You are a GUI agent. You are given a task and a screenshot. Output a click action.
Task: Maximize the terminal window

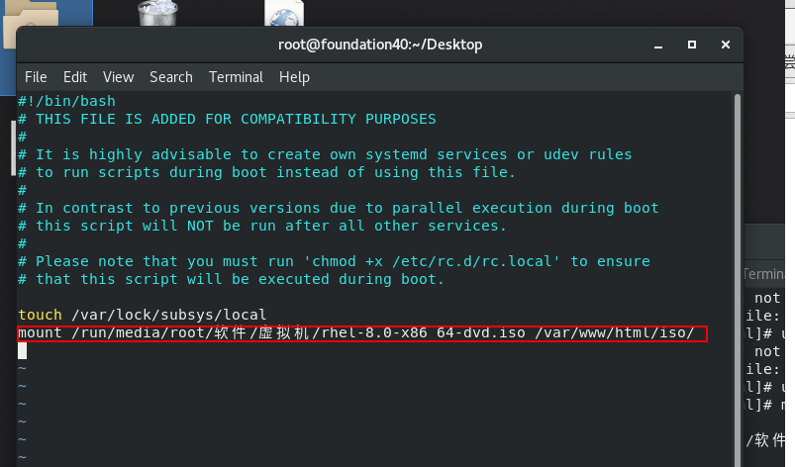click(x=692, y=46)
